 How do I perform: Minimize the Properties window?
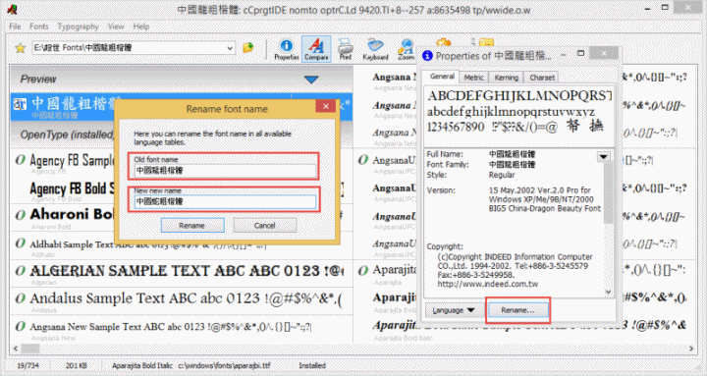pyautogui.click(x=564, y=55)
